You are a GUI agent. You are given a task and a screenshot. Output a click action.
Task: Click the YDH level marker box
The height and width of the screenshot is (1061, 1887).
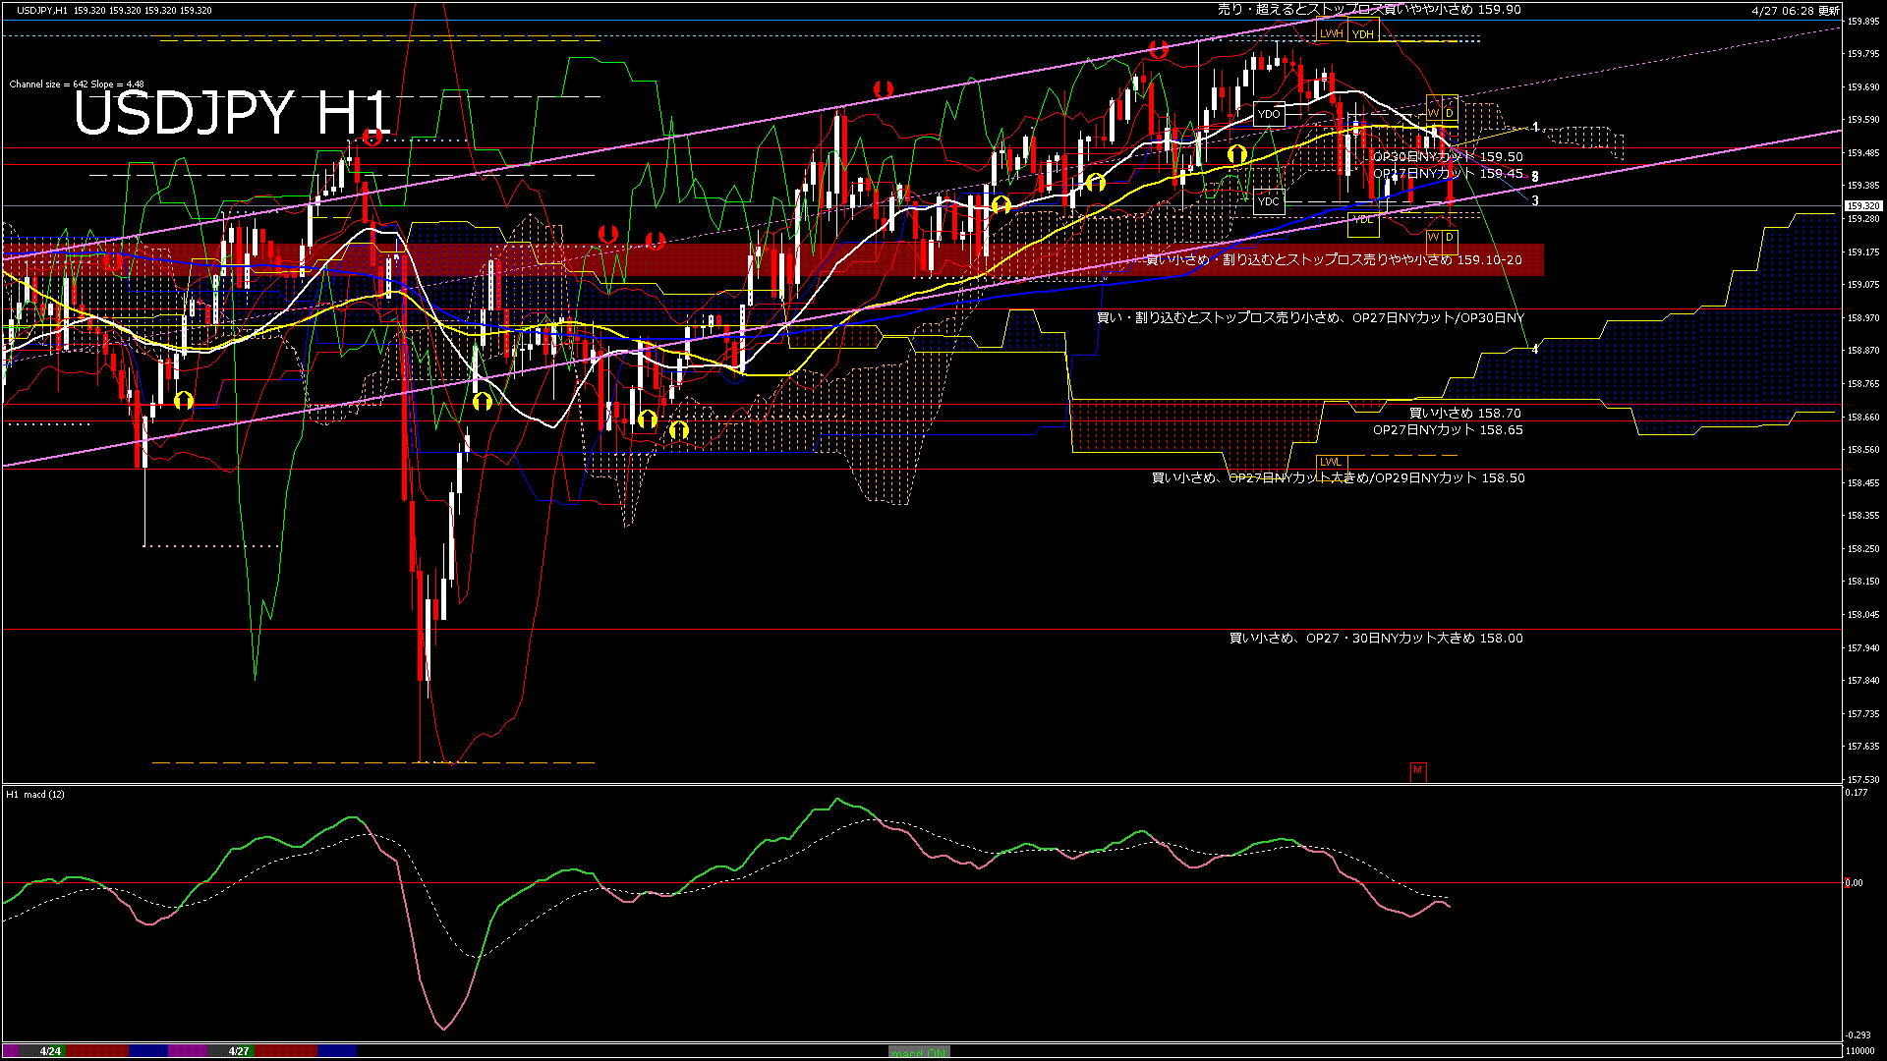[x=1362, y=34]
